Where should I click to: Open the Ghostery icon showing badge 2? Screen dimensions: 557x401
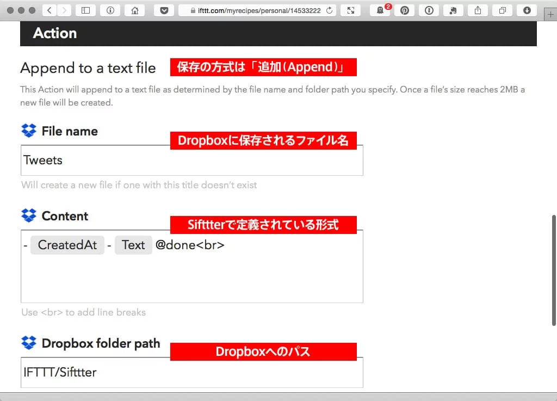point(380,10)
